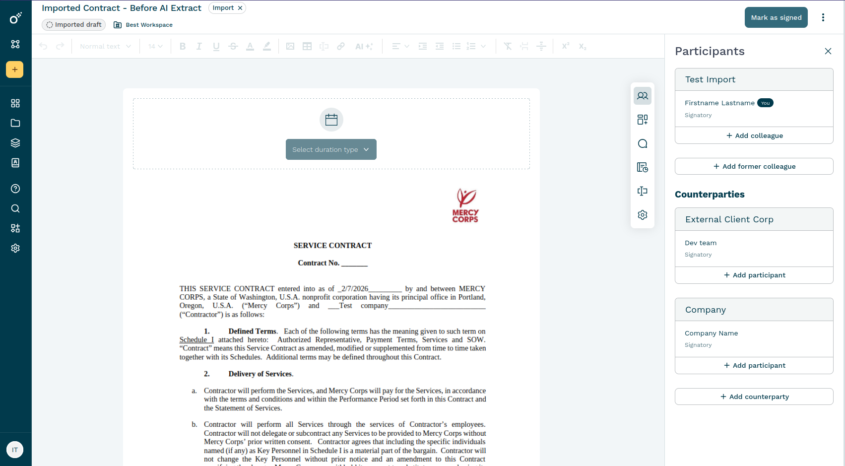Toggle strikethrough formatting
Image resolution: width=845 pixels, height=466 pixels.
point(233,46)
